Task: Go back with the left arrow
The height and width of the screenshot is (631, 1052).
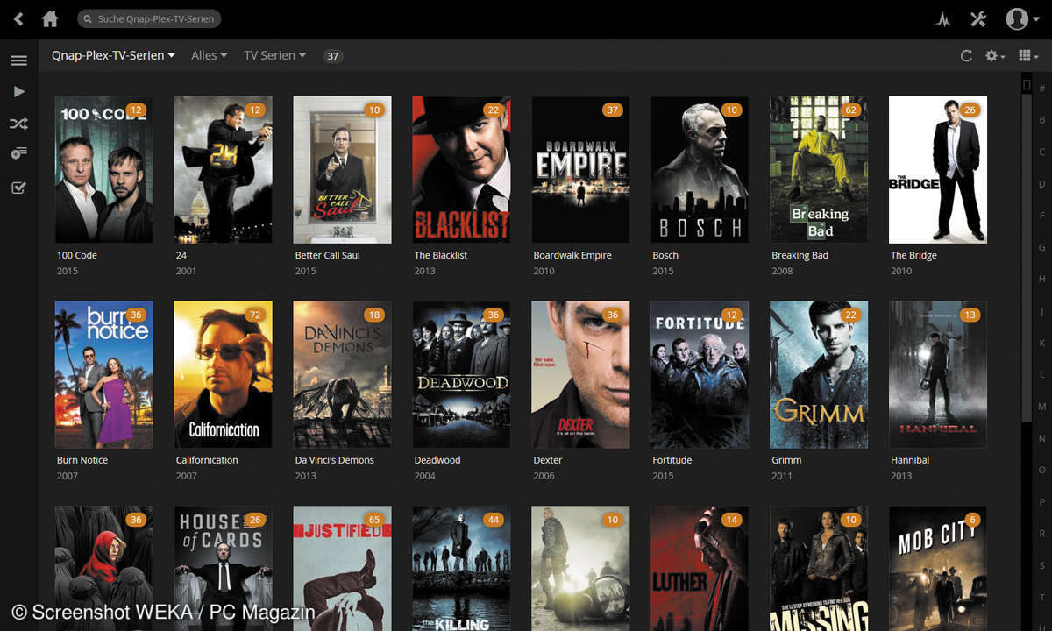Action: pos(18,18)
